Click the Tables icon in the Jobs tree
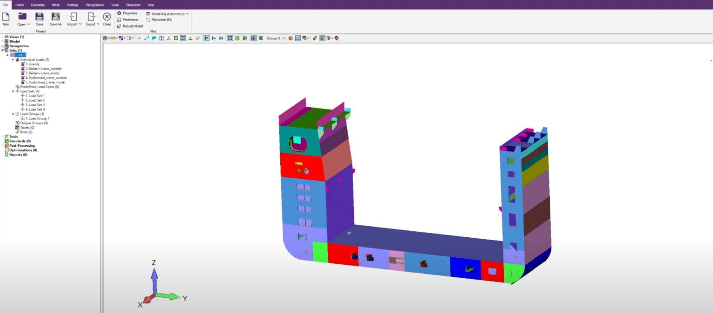713x313 pixels. [17, 127]
